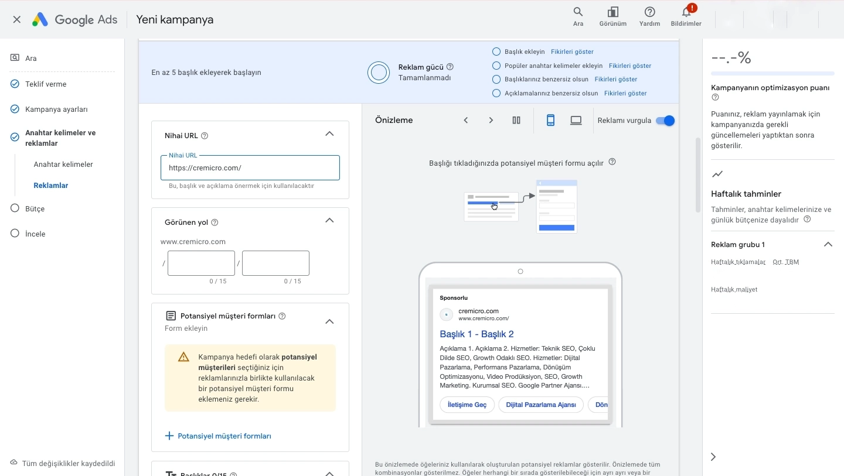Click İletişime Geç sitelink in preview
The image size is (844, 476).
pos(467,405)
